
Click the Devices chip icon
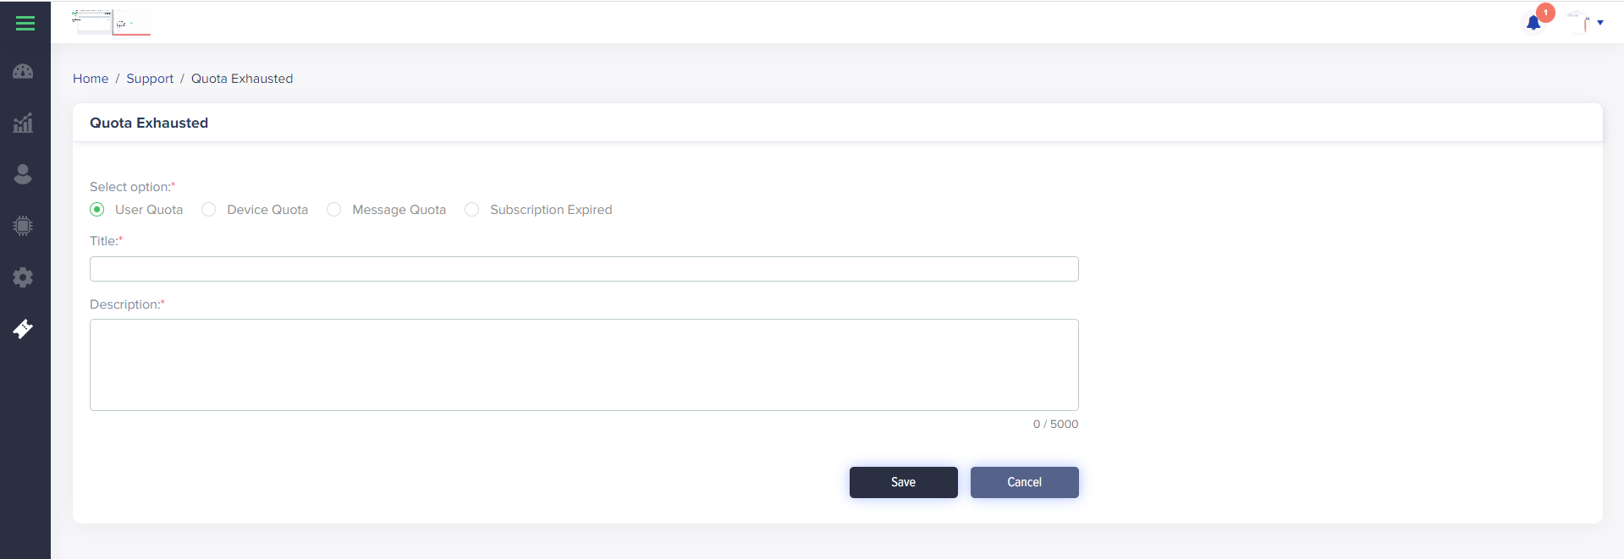23,226
